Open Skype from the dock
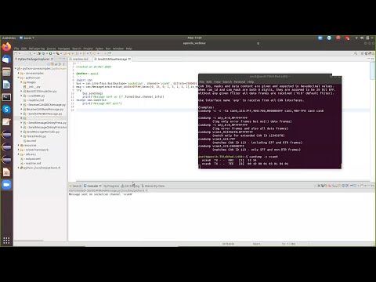The height and width of the screenshot is (282, 376). pos(6,110)
